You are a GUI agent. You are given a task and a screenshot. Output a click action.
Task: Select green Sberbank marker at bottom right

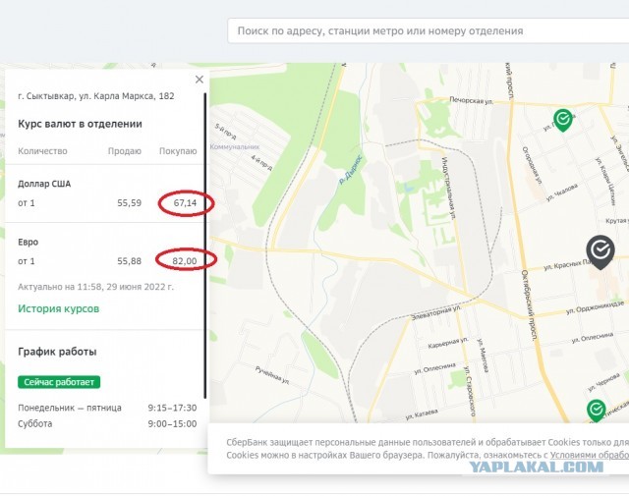[597, 411]
